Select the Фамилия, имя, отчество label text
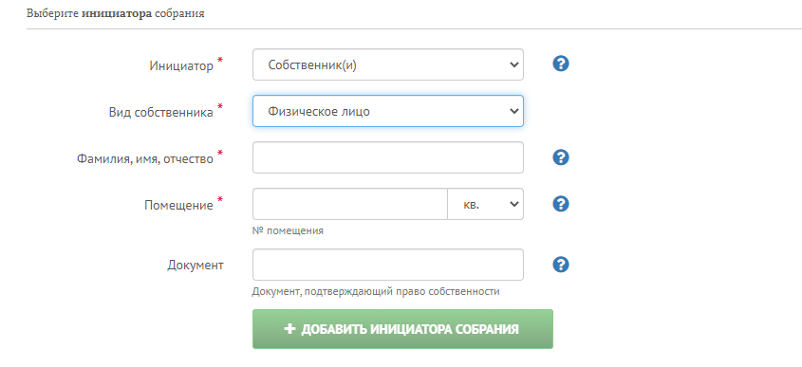The height and width of the screenshot is (367, 802). [x=145, y=159]
